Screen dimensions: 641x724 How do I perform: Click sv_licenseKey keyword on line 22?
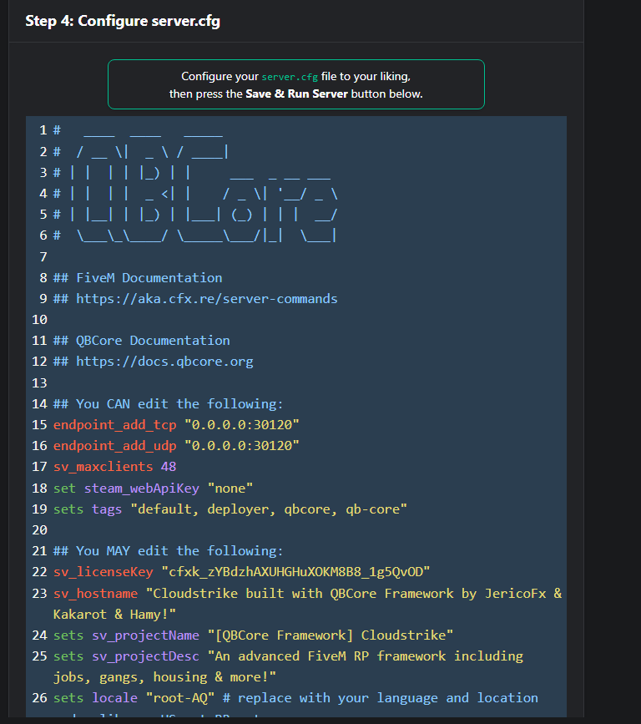click(x=103, y=572)
